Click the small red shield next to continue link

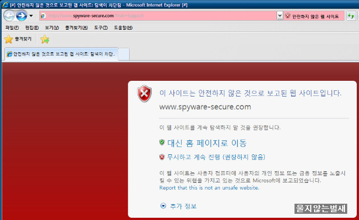(162, 157)
